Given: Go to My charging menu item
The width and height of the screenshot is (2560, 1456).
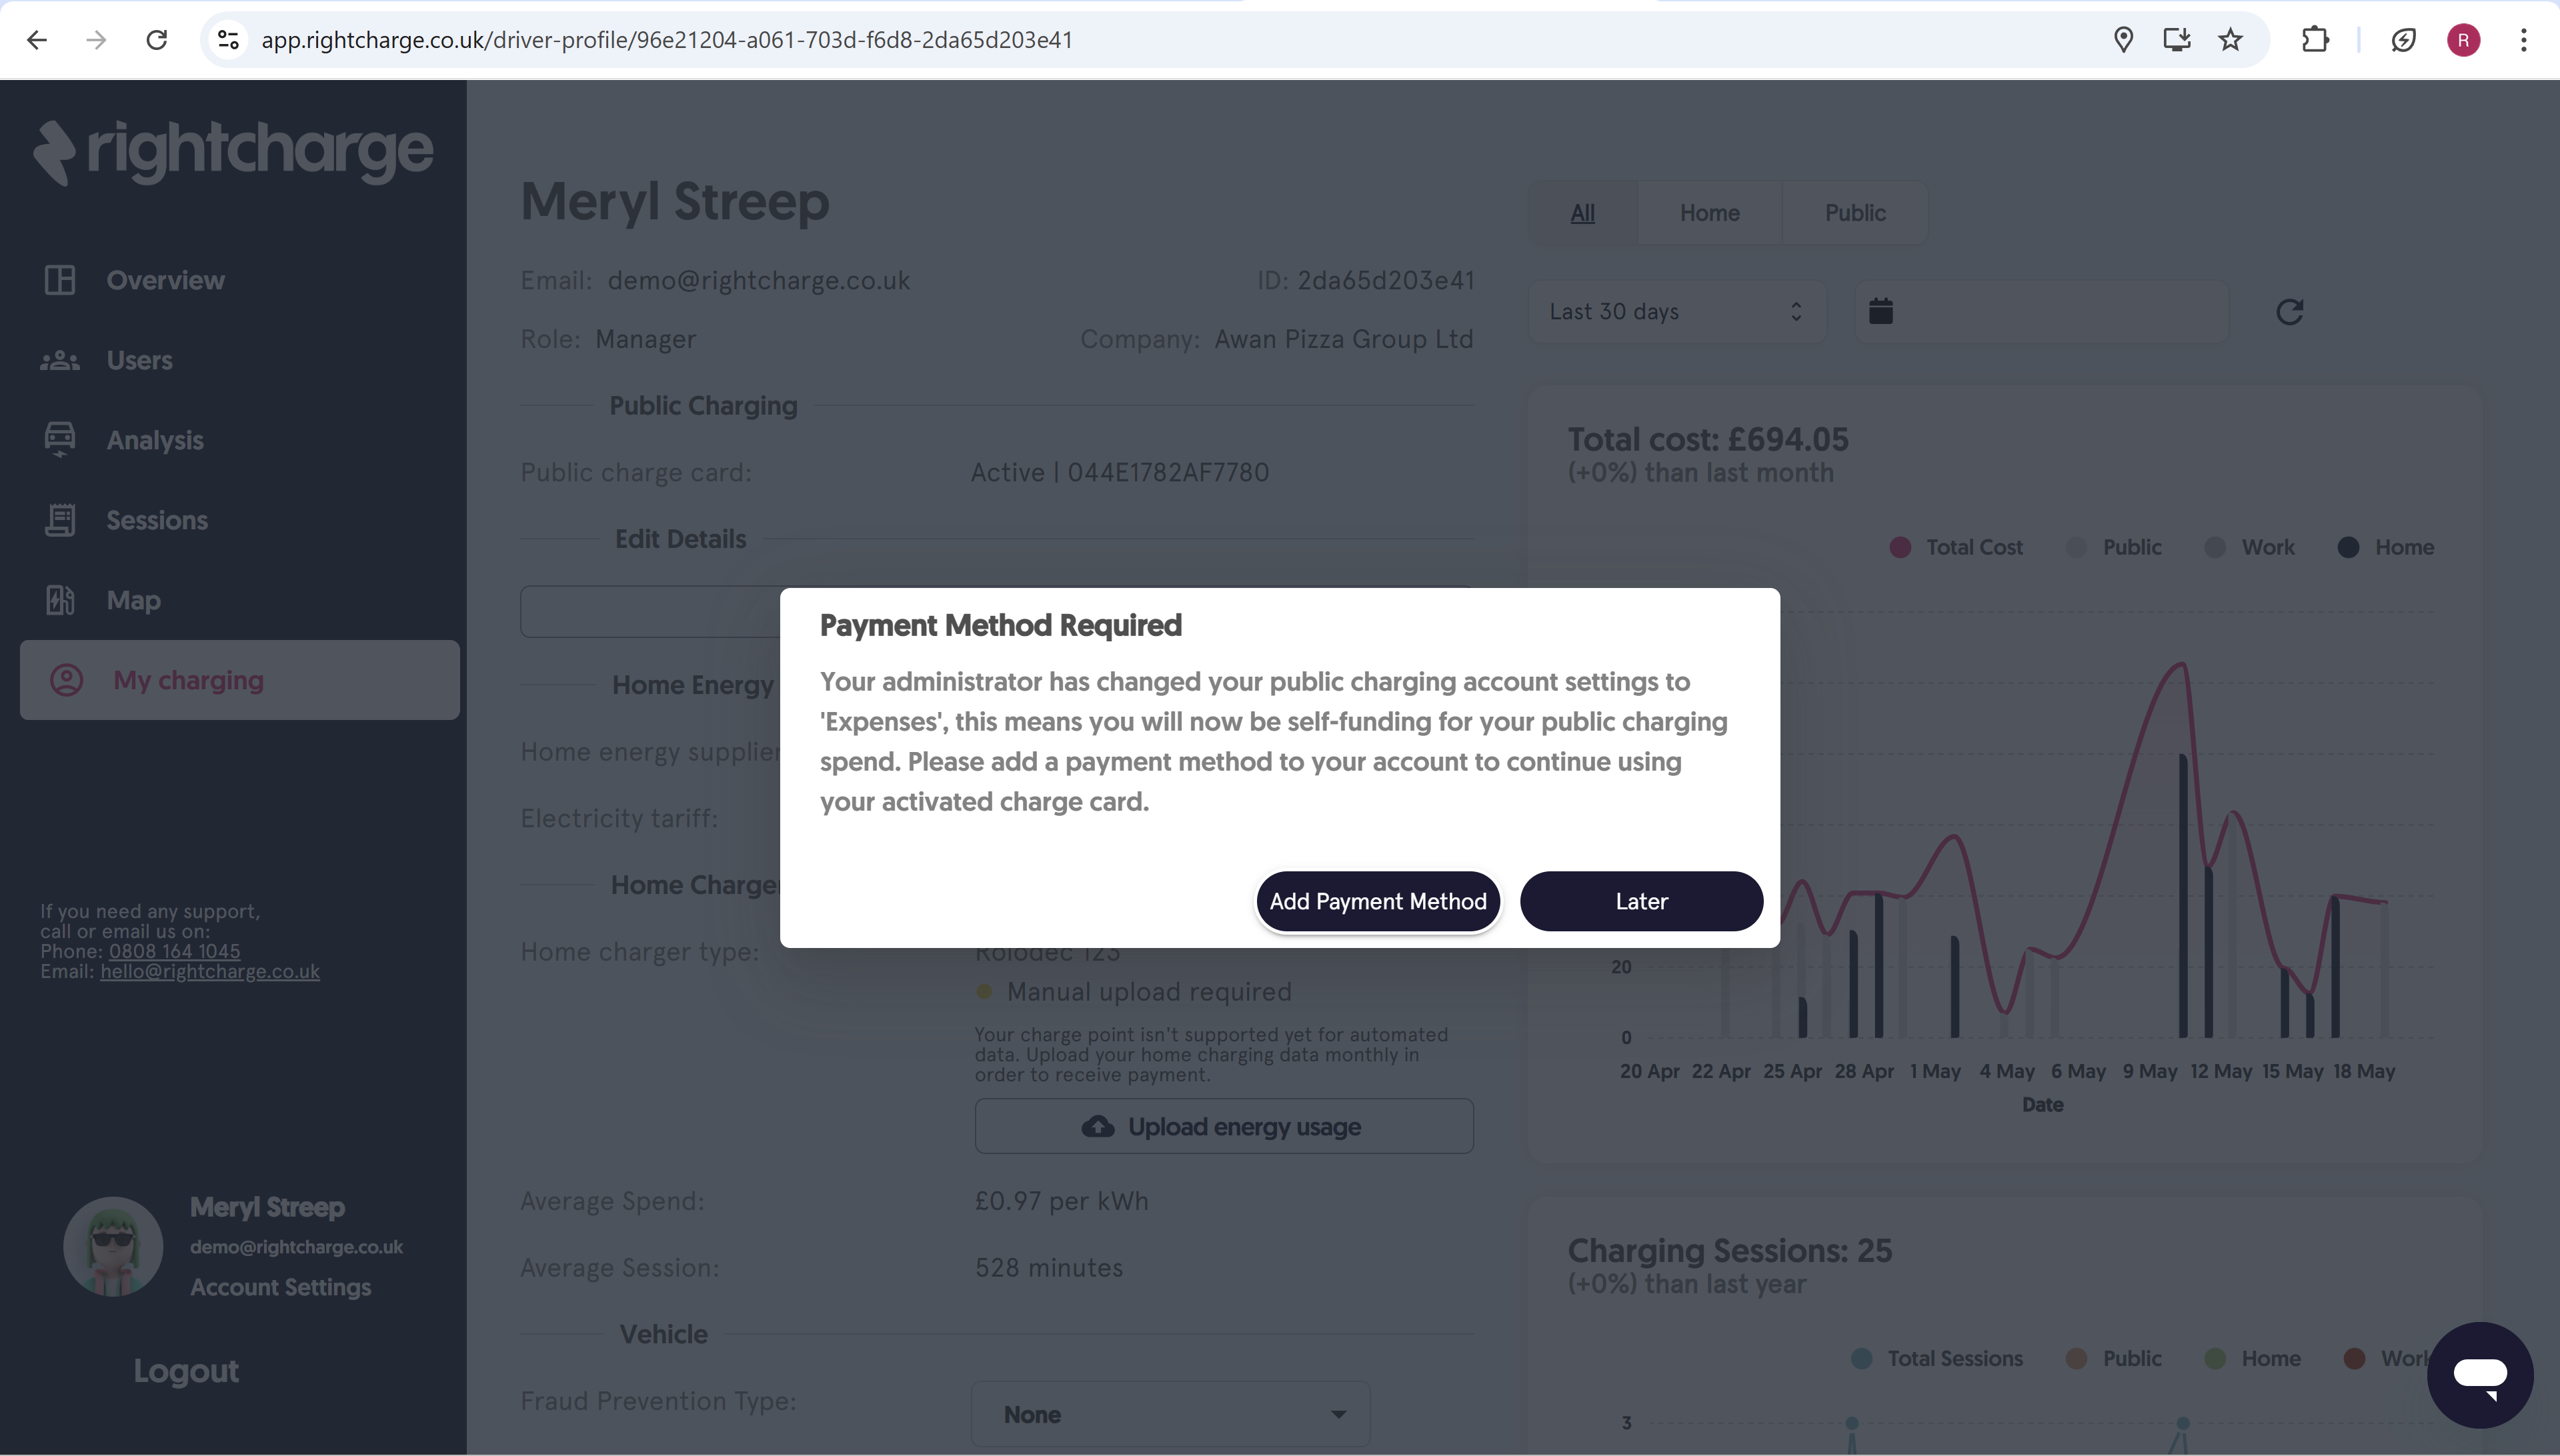Looking at the screenshot, I should point(240,680).
